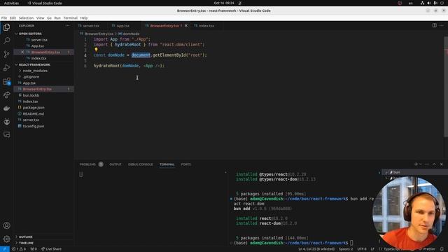Open the Manage gear icon
448x252 pixels.
click(6, 239)
